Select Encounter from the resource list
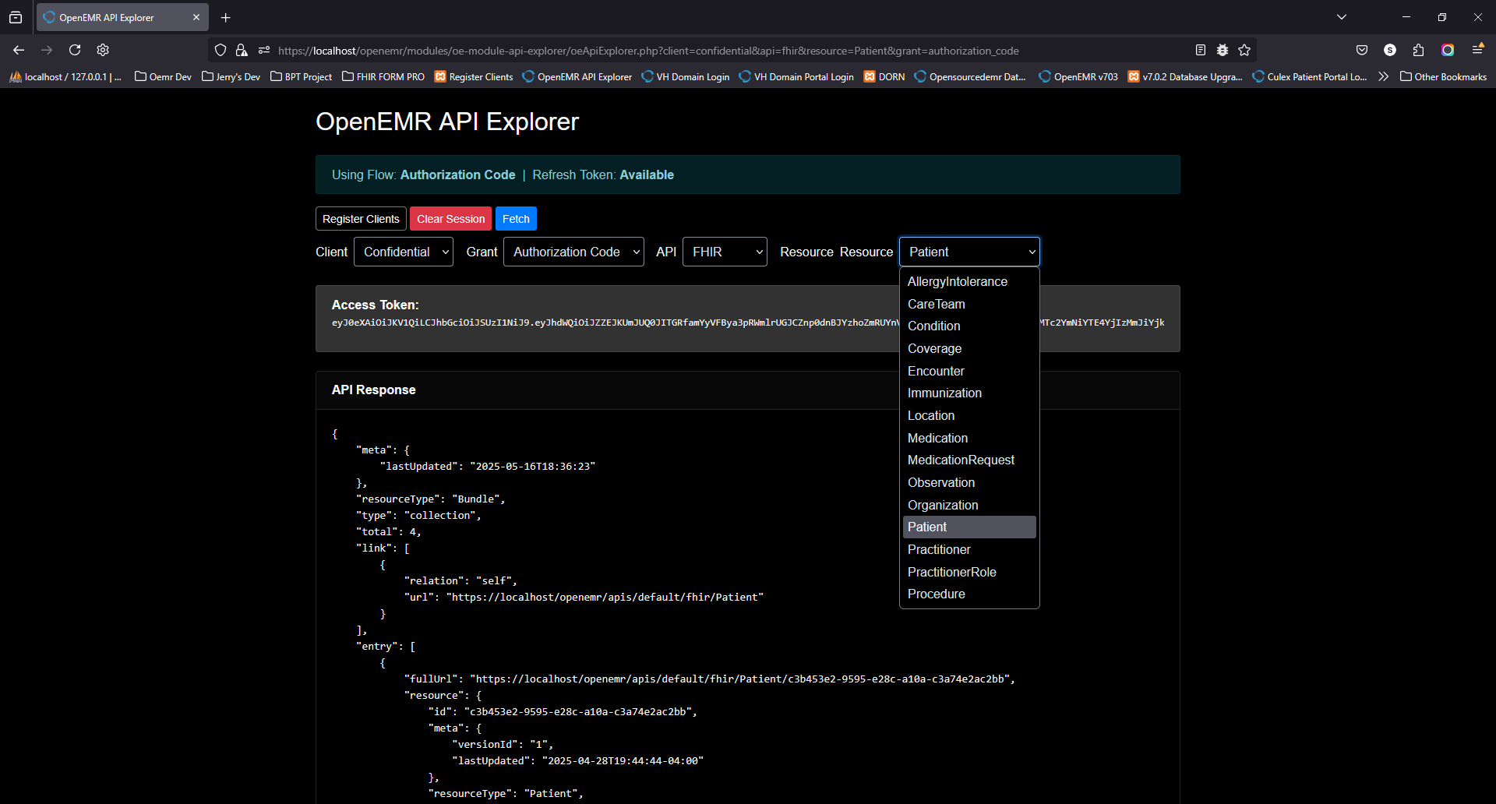 tap(969, 371)
